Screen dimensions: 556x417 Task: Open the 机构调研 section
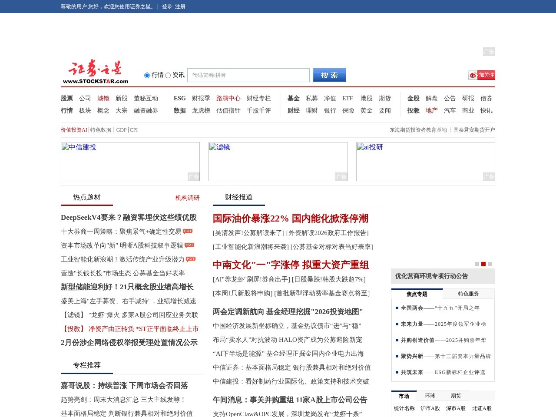click(187, 198)
